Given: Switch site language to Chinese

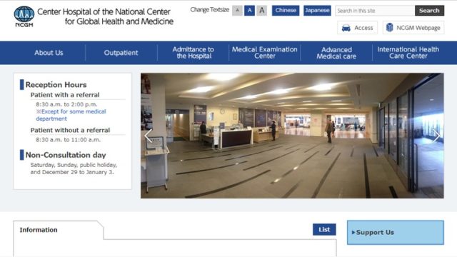Looking at the screenshot, I should point(286,11).
